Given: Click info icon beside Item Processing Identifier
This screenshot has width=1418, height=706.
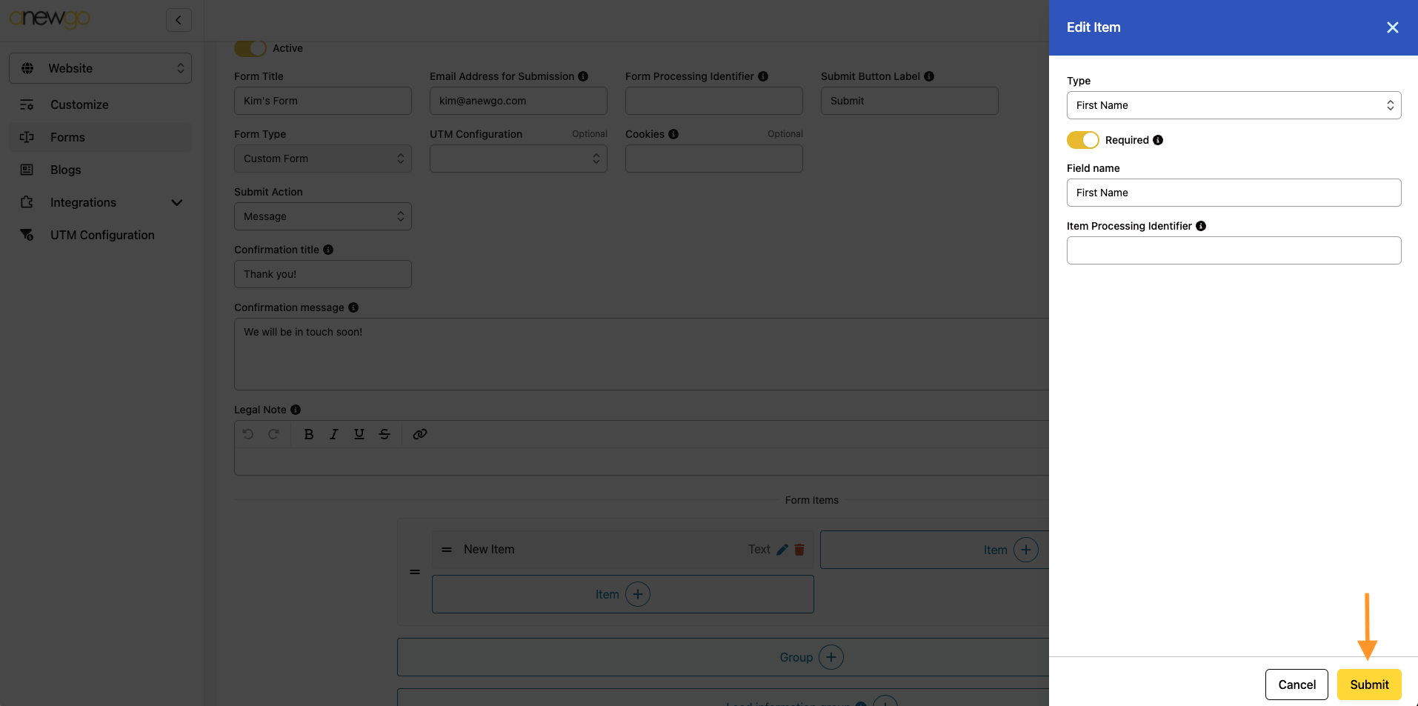Looking at the screenshot, I should pyautogui.click(x=1201, y=226).
